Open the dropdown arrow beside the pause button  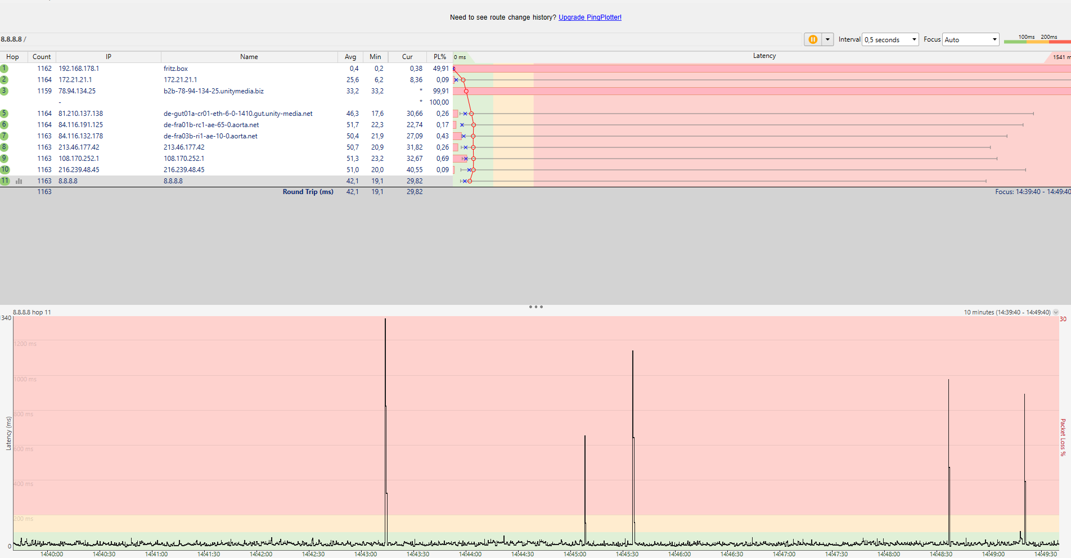(x=827, y=39)
